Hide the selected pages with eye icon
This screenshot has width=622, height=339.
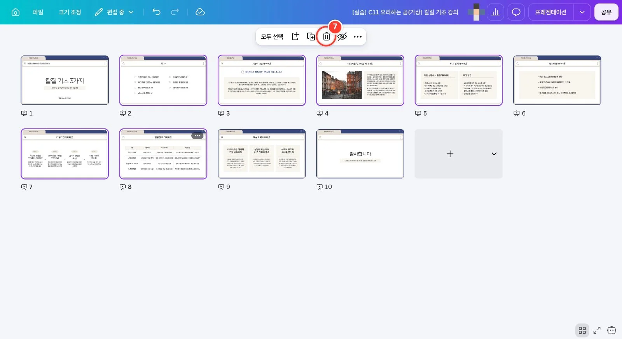pos(342,36)
